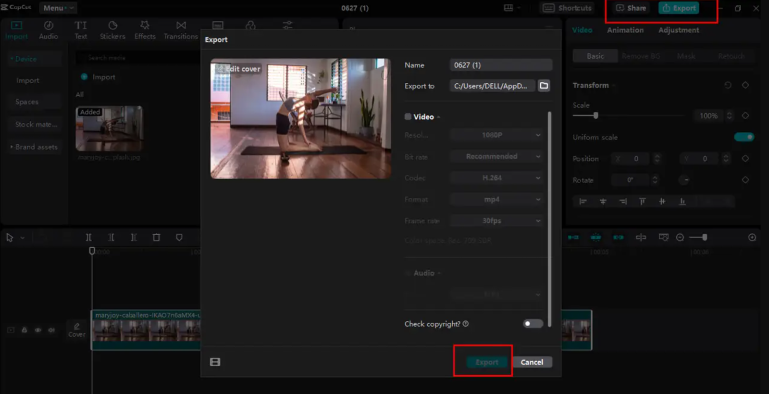Click the align left icon
Viewport: 769px width, 394px height.
pos(583,201)
